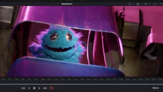Screen dimensions: 163x92
Task: Switch to single viewer layout icon
Action: pyautogui.click(x=155, y=4)
